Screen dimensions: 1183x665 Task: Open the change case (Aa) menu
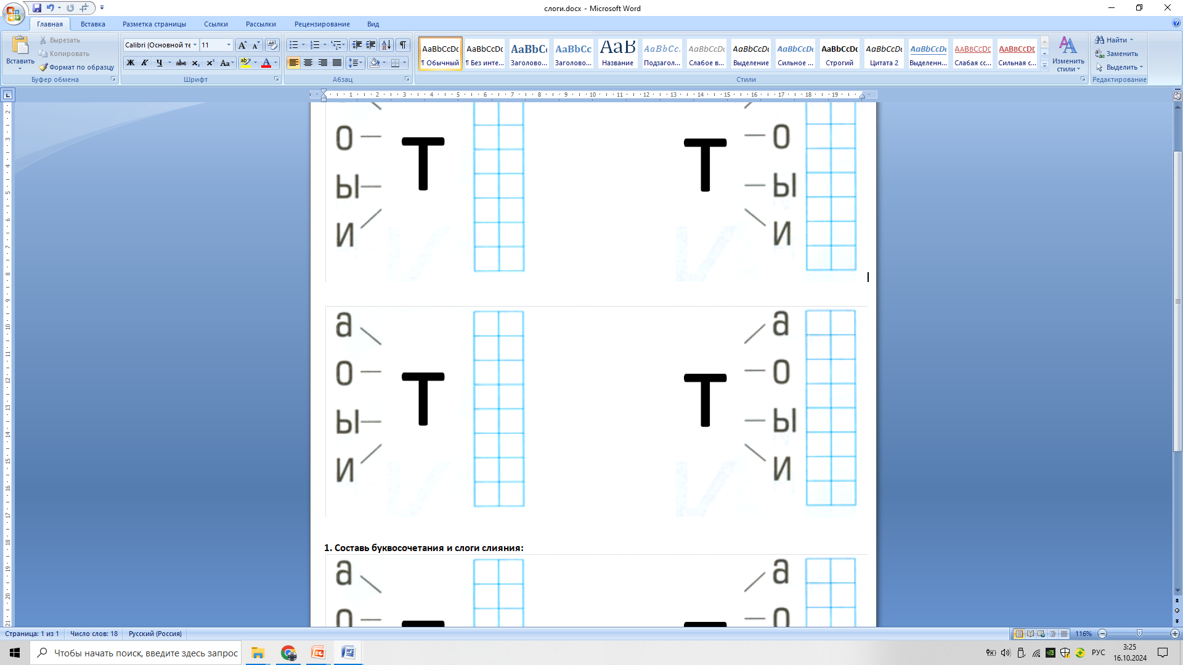[x=227, y=63]
